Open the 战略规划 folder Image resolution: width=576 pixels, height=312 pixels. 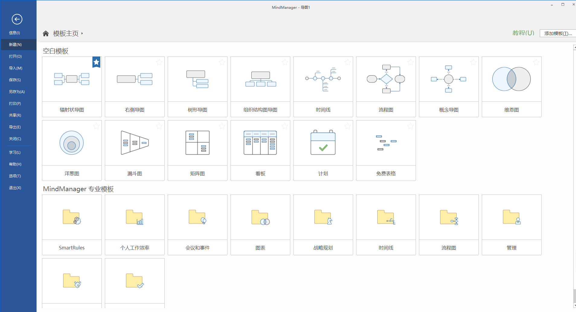323,225
